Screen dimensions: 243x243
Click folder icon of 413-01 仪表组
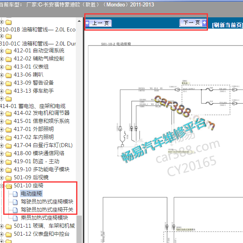point(8,67)
